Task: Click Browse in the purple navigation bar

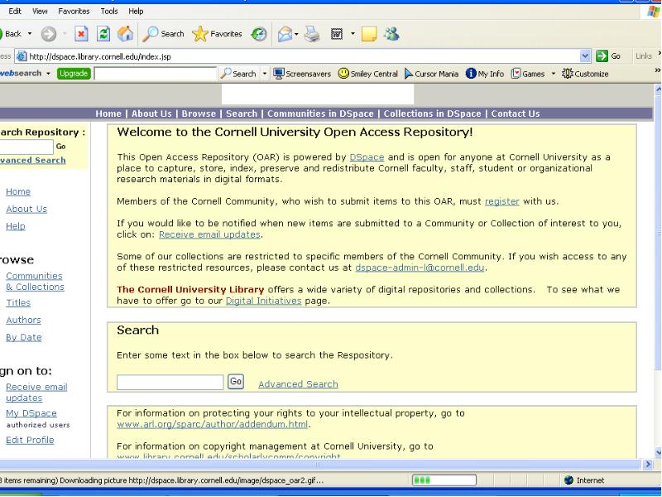Action: 199,113
